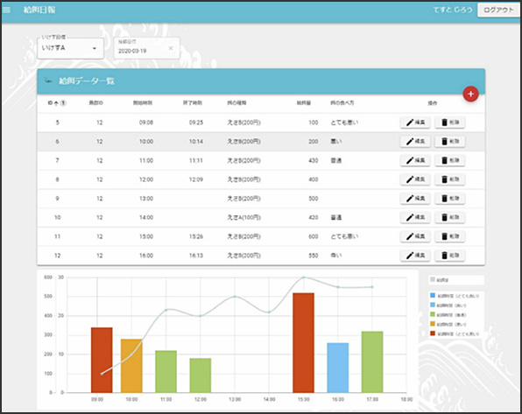Click the orange legend color swatch
522x414 pixels.
coord(433,324)
